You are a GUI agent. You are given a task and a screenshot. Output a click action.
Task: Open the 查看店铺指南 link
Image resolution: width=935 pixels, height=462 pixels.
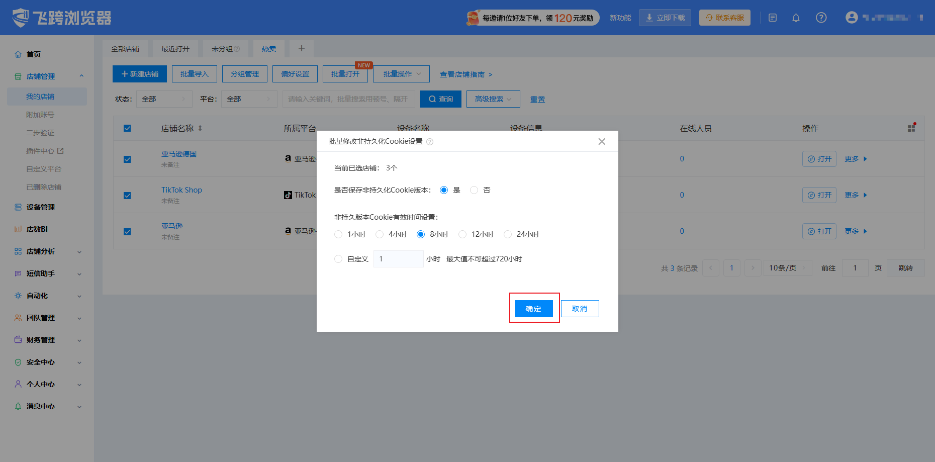click(x=466, y=74)
